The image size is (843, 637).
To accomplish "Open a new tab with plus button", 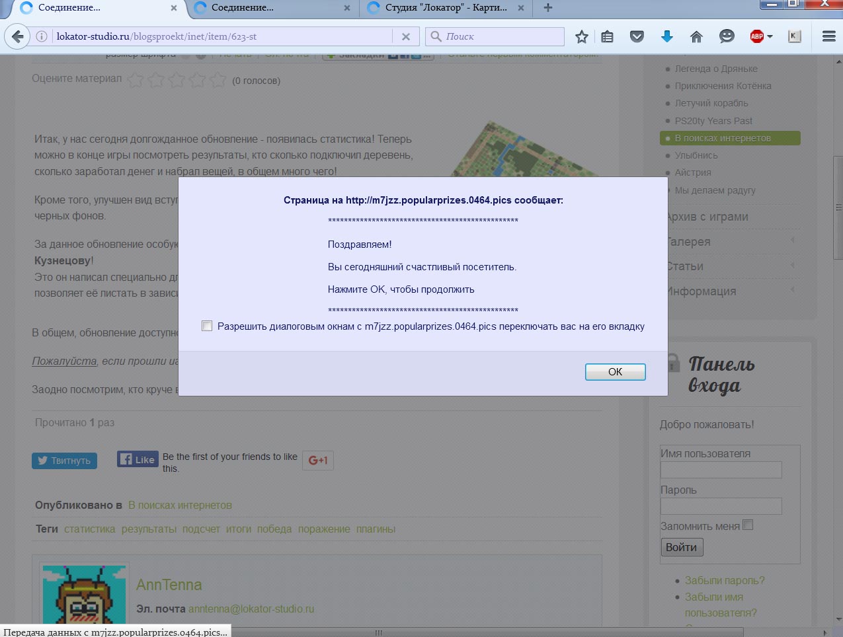I will pos(547,8).
